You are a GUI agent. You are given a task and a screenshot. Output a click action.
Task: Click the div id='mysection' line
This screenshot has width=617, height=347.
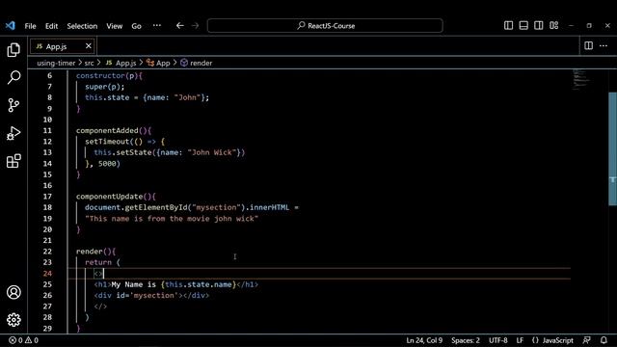coord(151,296)
